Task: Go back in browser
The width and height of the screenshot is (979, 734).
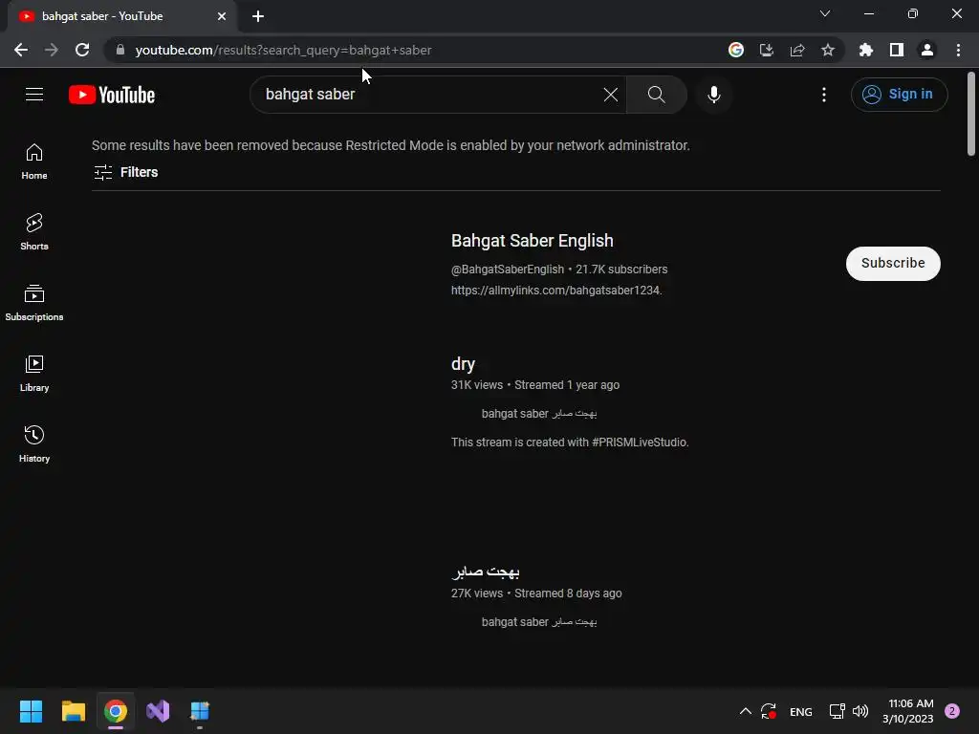Action: click(21, 50)
